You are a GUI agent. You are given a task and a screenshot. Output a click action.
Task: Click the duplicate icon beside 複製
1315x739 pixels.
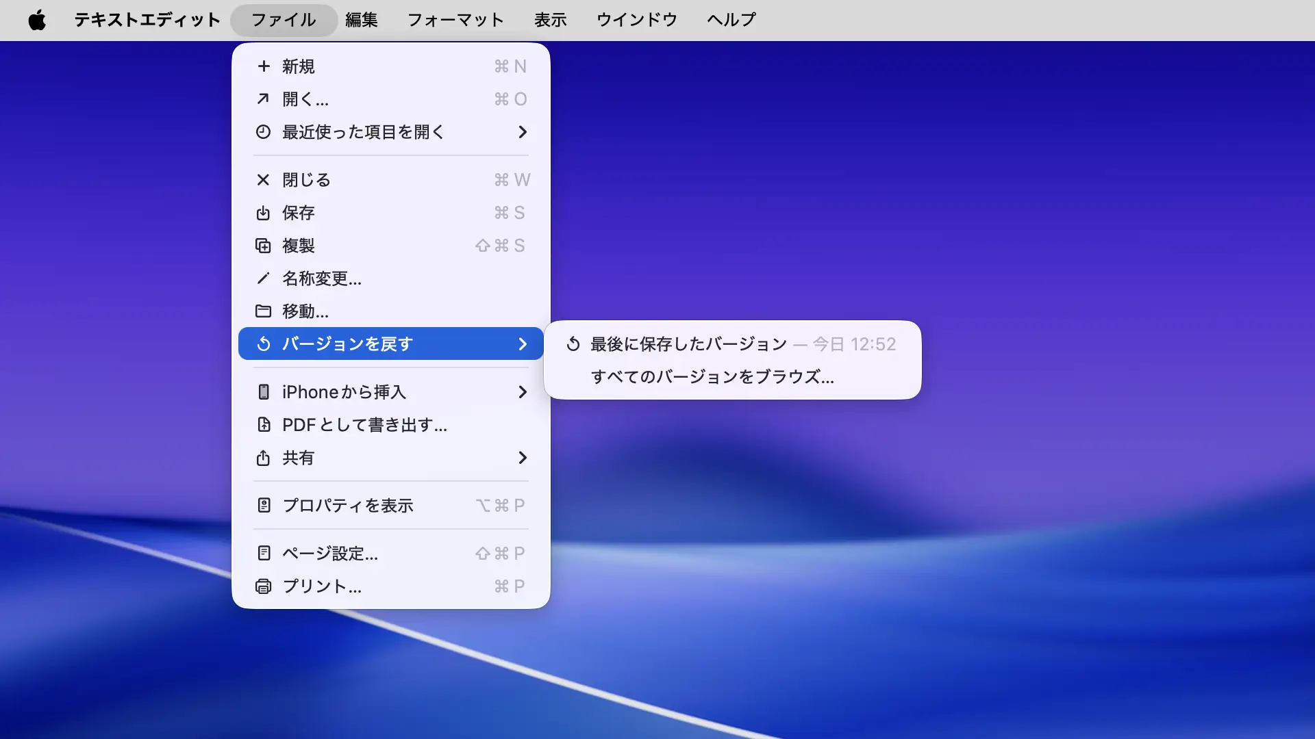point(263,246)
